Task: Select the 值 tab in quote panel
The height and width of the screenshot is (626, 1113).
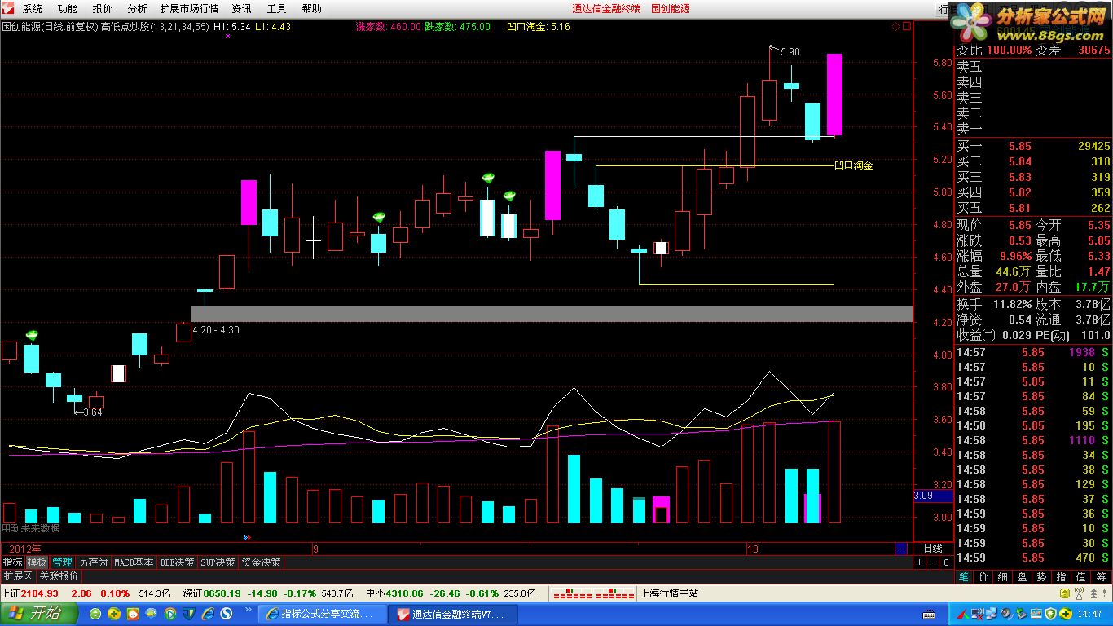Action: [x=1080, y=575]
